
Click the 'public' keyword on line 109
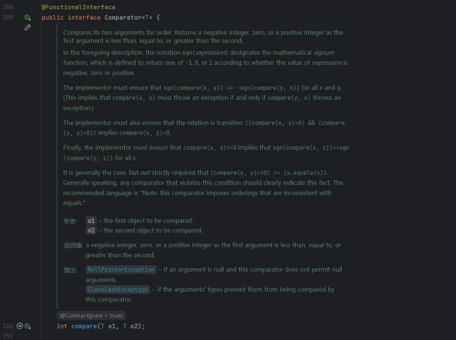pyautogui.click(x=52, y=17)
